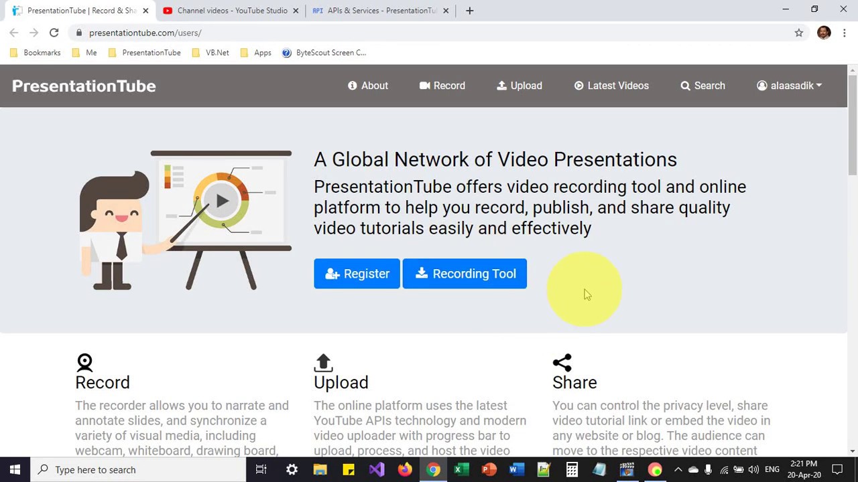858x482 pixels.
Task: Click the Share section heading
Action: [574, 382]
